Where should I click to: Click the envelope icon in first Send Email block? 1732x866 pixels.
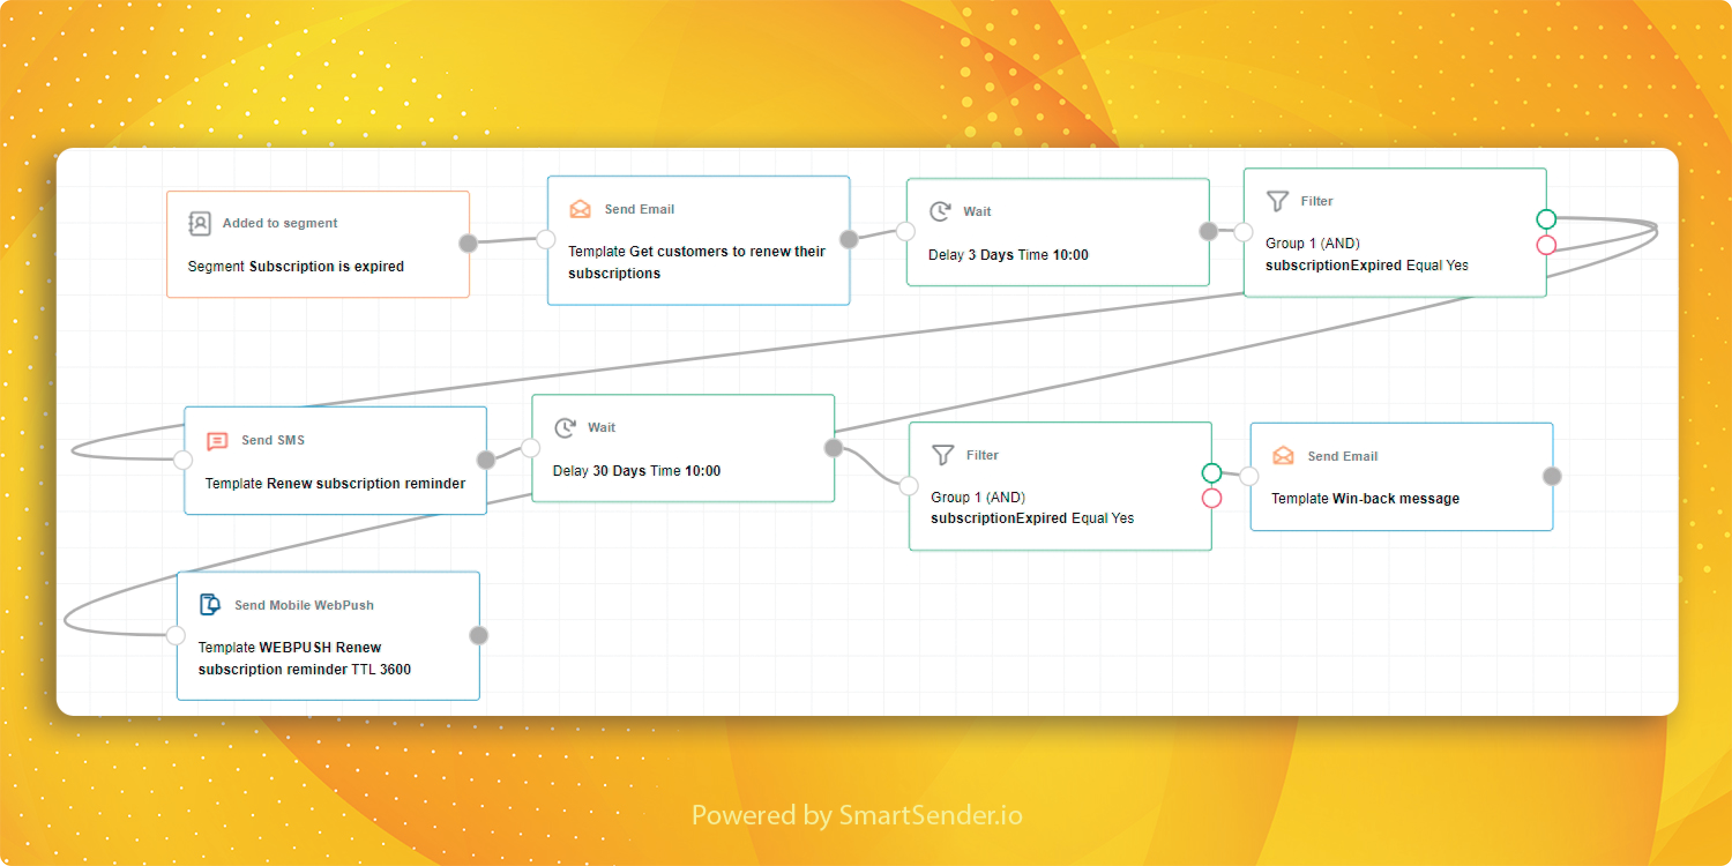(580, 209)
